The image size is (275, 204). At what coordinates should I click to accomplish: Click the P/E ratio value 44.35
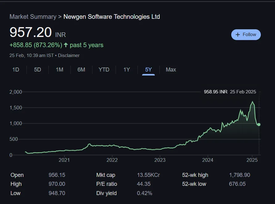tap(144, 184)
